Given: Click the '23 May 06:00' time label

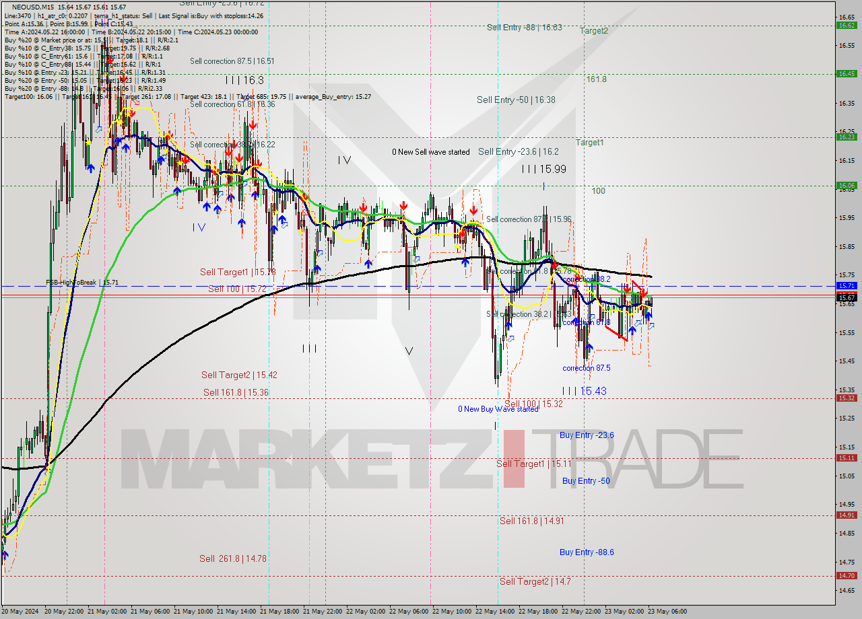Looking at the screenshot, I should [x=667, y=612].
